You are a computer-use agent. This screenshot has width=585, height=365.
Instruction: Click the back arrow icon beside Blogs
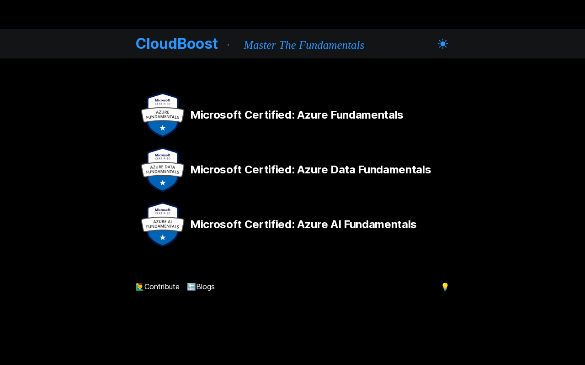pos(191,287)
